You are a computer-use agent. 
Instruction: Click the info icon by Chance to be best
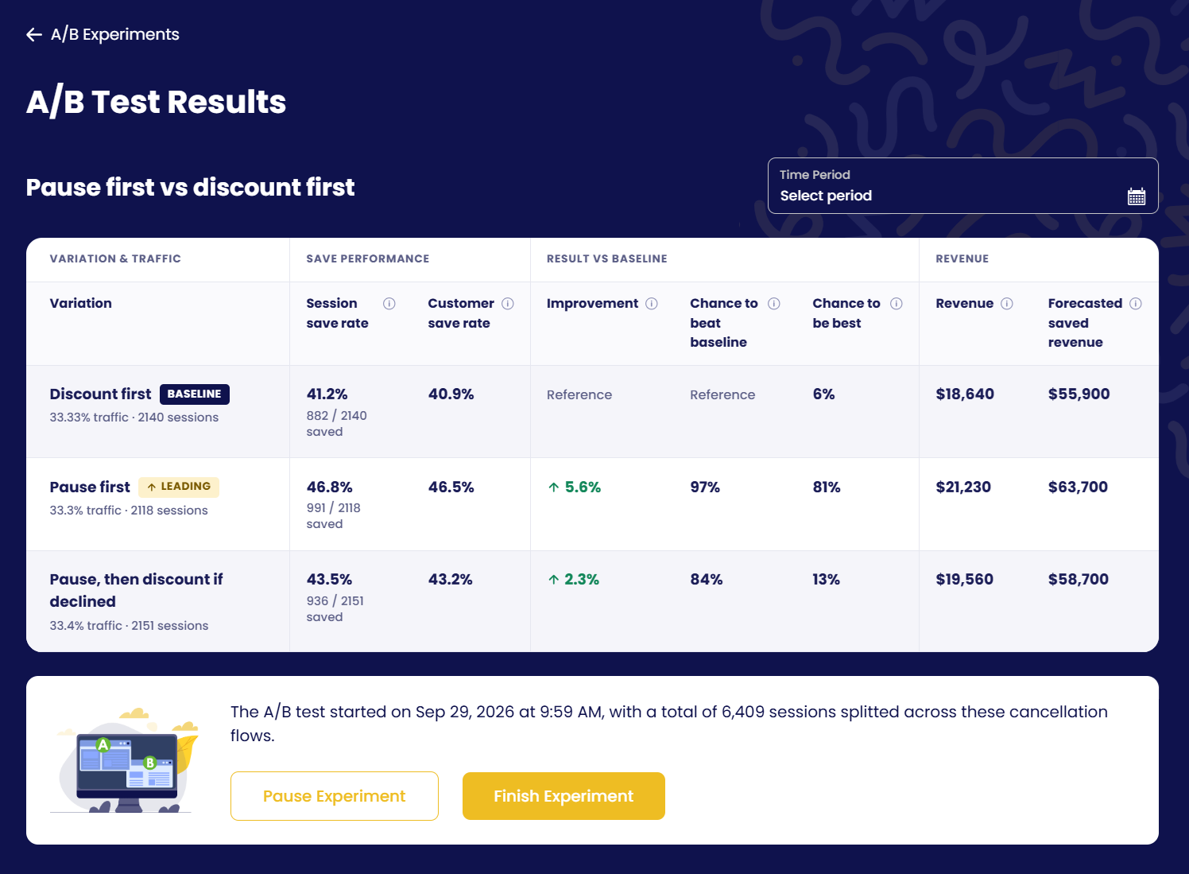(x=897, y=303)
